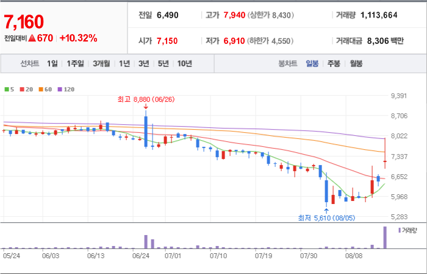The image size is (427, 274).
Task: Click the 8,706 price axis label
Action: (399, 116)
